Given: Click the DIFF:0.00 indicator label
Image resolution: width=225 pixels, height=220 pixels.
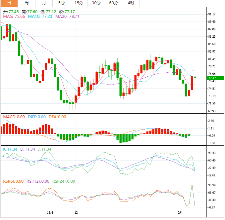Looking at the screenshot, I should [37, 117].
